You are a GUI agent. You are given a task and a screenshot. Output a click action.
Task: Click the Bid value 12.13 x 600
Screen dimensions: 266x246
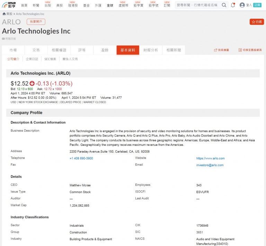pos(25,89)
